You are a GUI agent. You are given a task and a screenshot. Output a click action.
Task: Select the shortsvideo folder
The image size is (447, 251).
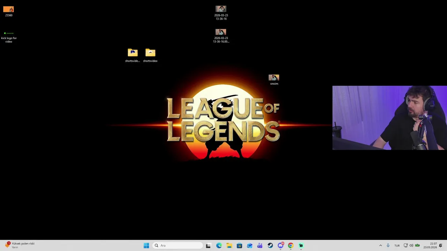click(150, 55)
